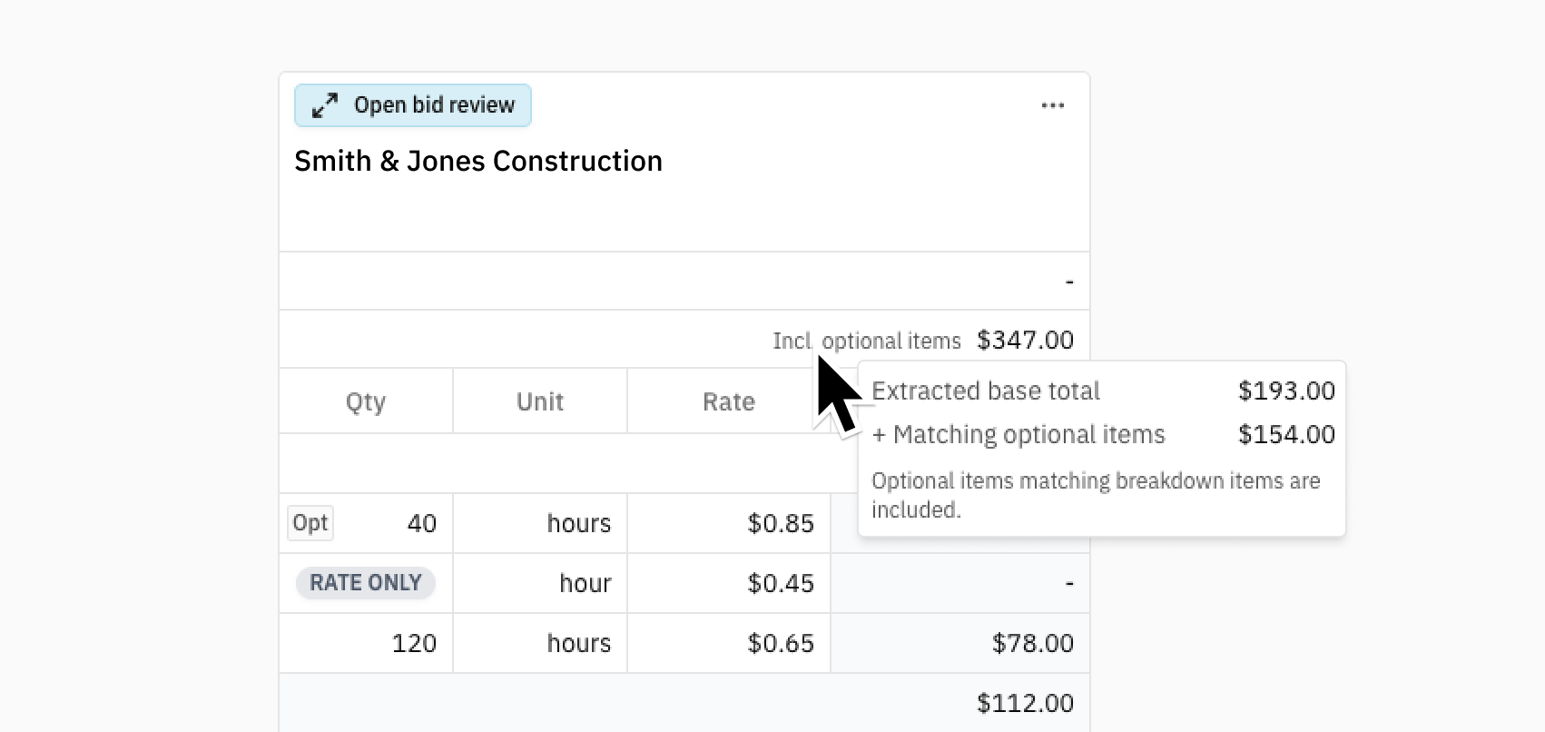Toggle inclusion of matching optional items

867,341
